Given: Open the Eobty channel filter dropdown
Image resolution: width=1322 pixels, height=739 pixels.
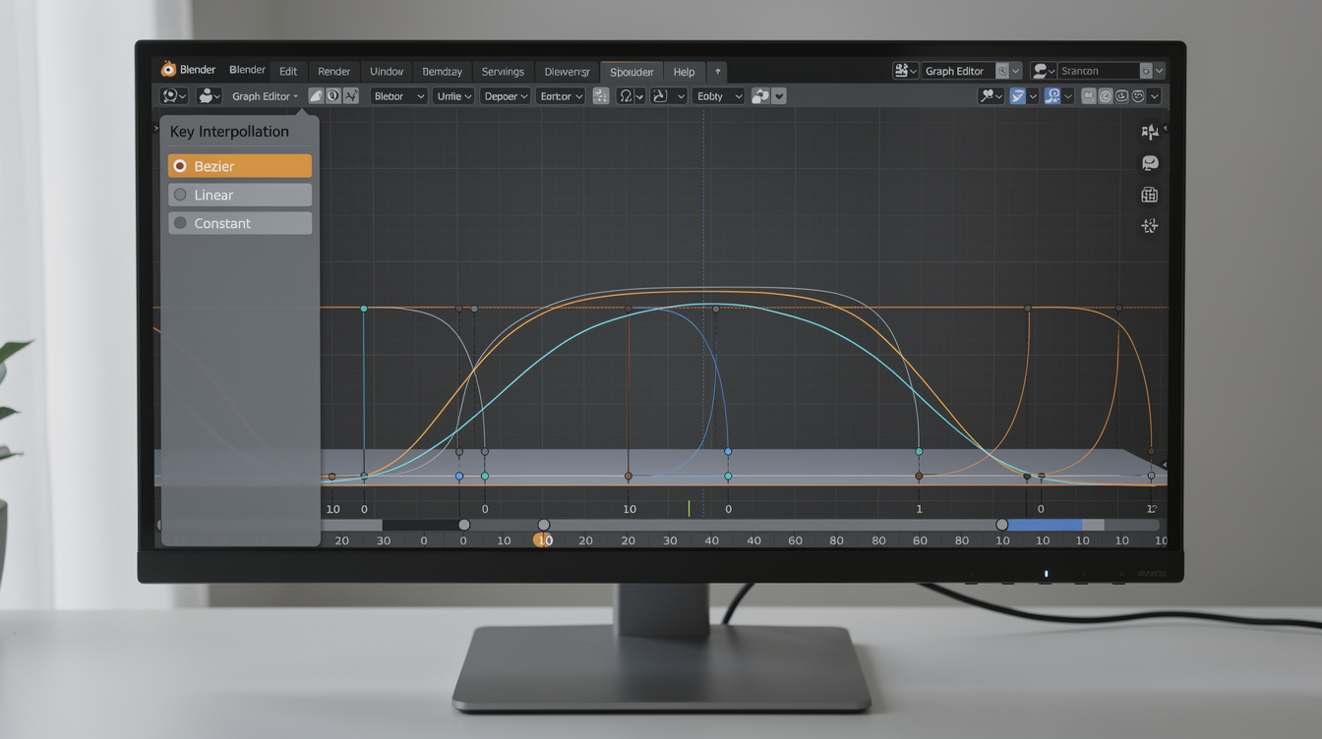Looking at the screenshot, I should (718, 95).
